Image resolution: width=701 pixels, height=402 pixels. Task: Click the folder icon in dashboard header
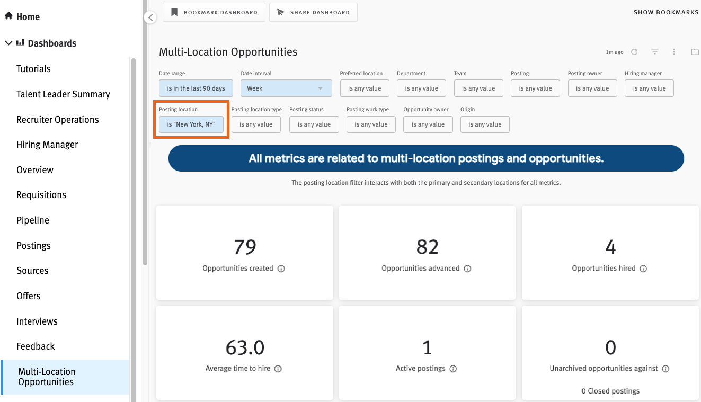[x=695, y=52]
